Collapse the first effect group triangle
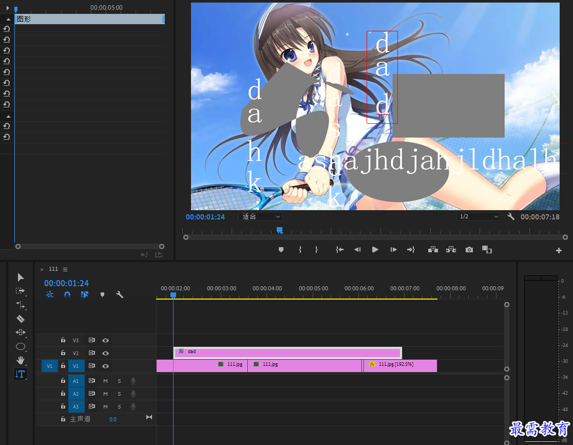Viewport: 573px width, 445px height. point(8,20)
